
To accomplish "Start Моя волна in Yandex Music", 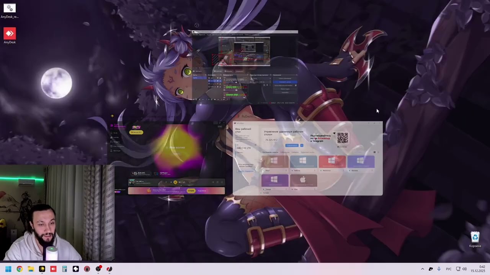I will (x=177, y=147).
